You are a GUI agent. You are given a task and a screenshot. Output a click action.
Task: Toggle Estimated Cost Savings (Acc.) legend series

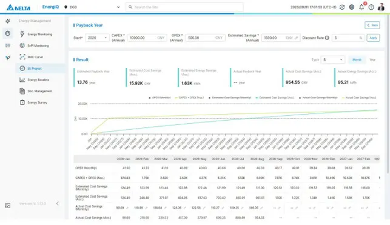pyautogui.click(x=275, y=98)
